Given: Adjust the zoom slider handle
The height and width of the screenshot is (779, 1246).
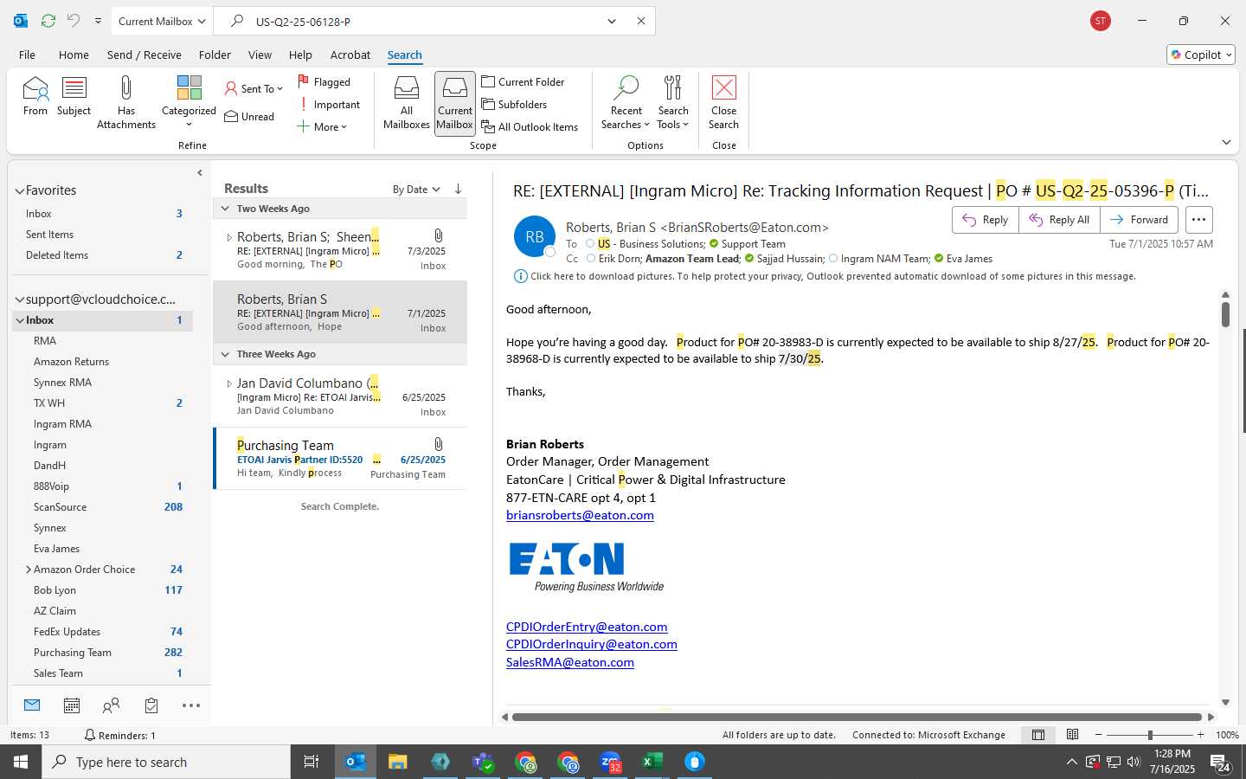Looking at the screenshot, I should point(1150,735).
